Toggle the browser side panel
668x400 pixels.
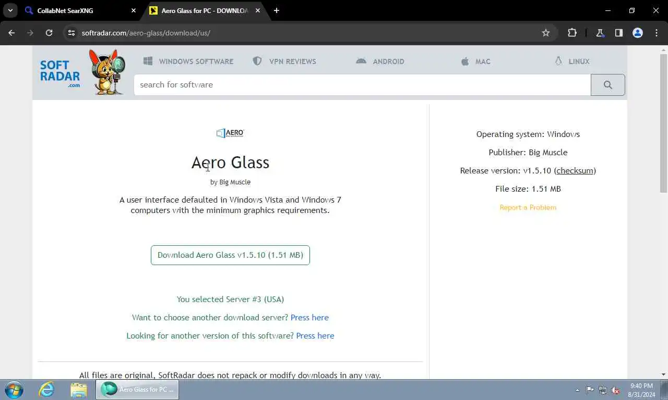pos(619,33)
